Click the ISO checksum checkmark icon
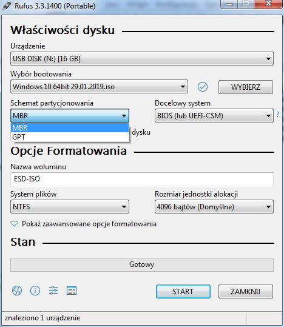Viewport: 284px width, 327px height. pyautogui.click(x=203, y=87)
